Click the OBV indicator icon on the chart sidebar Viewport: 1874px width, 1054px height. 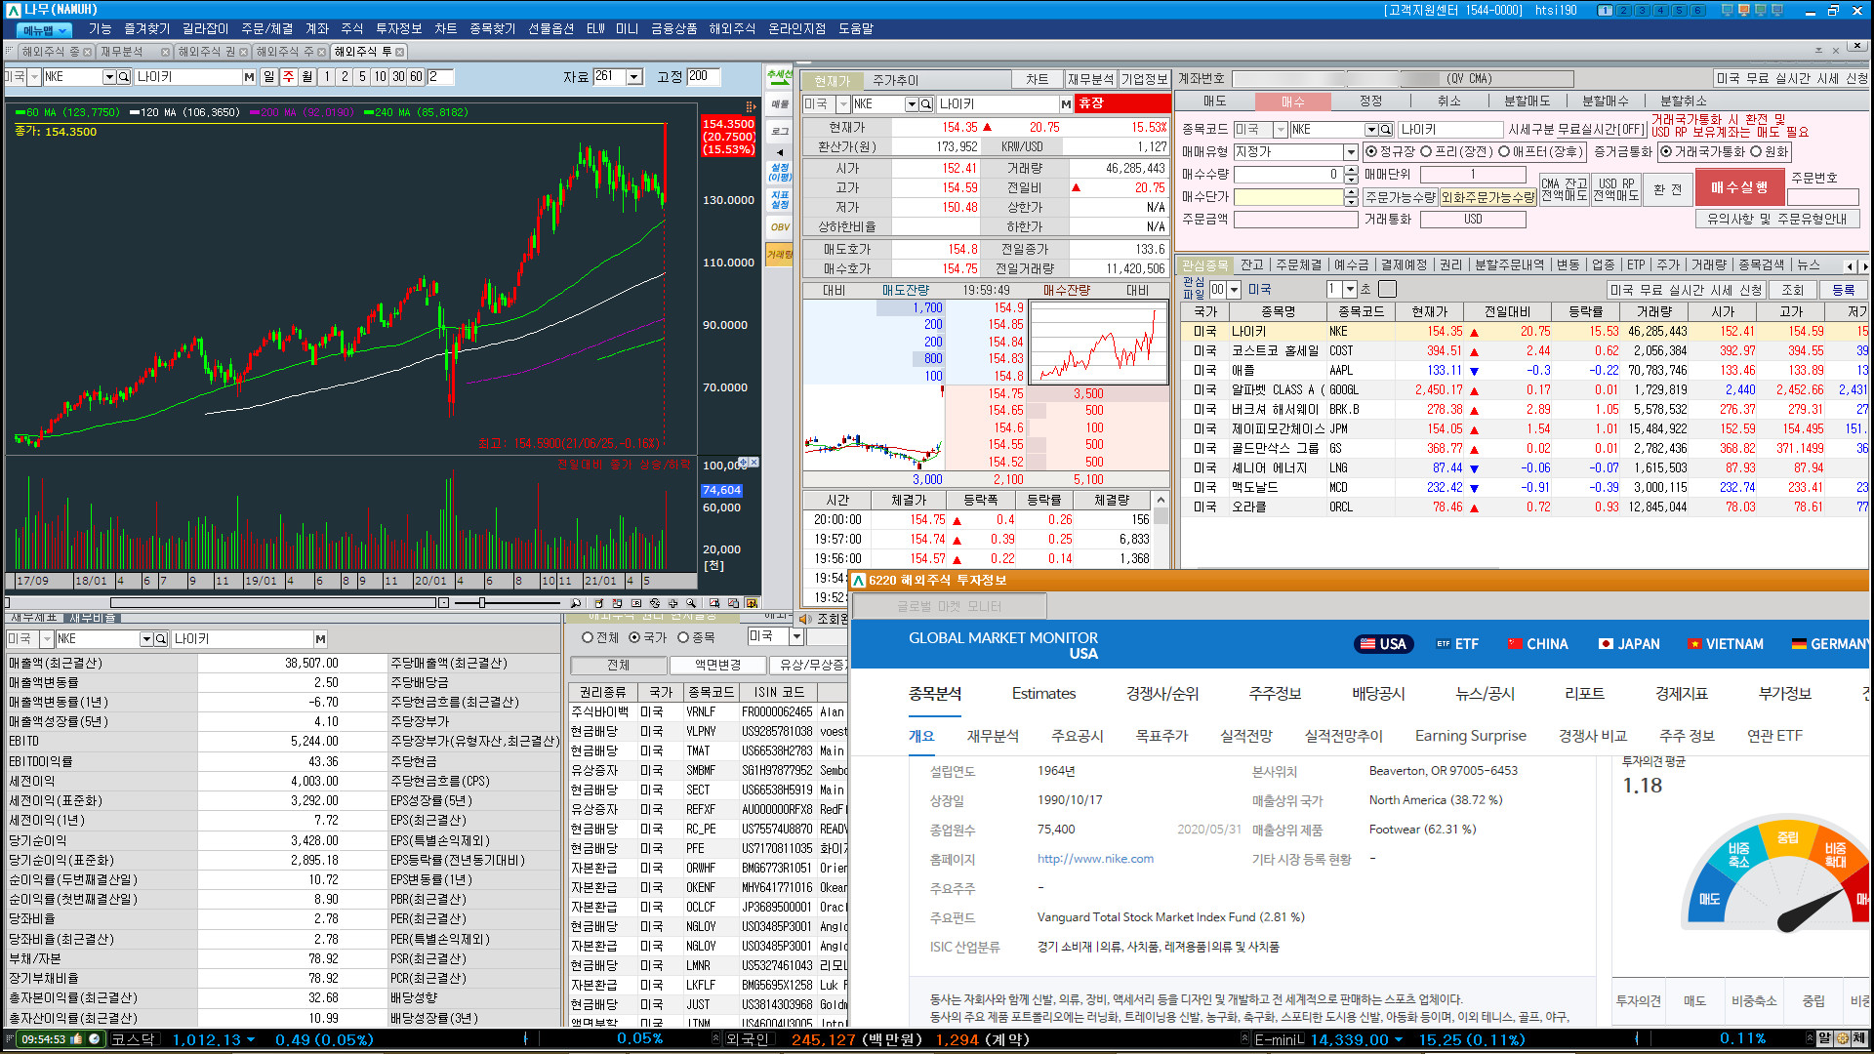[x=780, y=227]
